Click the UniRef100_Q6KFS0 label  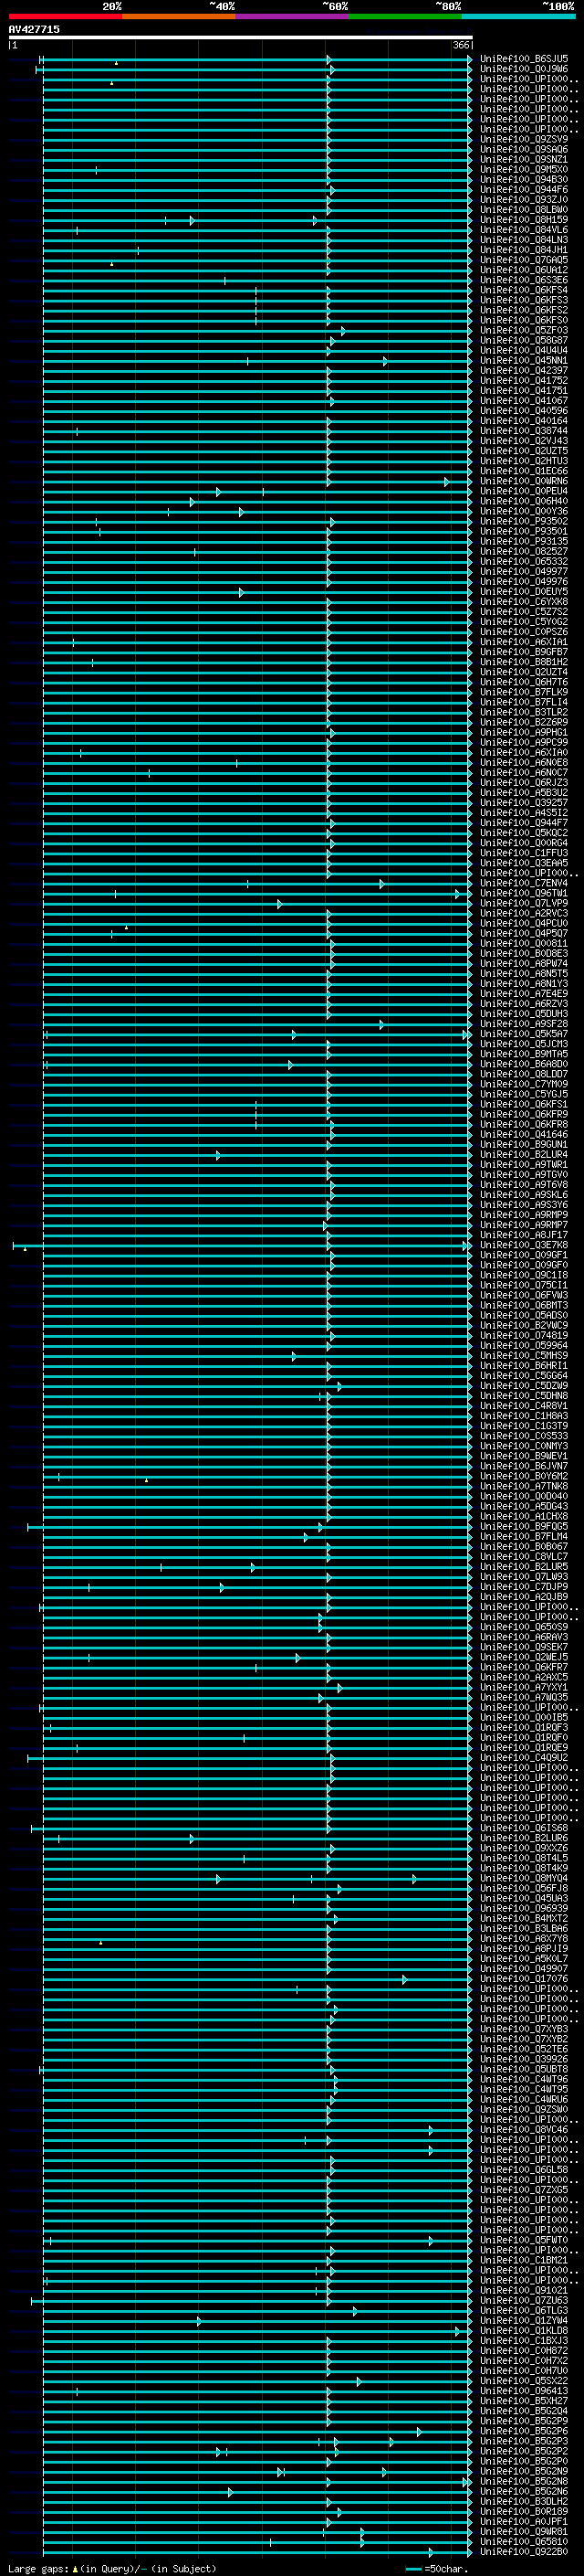[524, 320]
